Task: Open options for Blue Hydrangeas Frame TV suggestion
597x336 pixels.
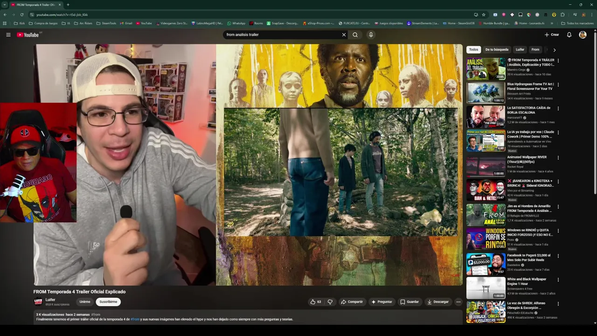Action: pos(558,84)
